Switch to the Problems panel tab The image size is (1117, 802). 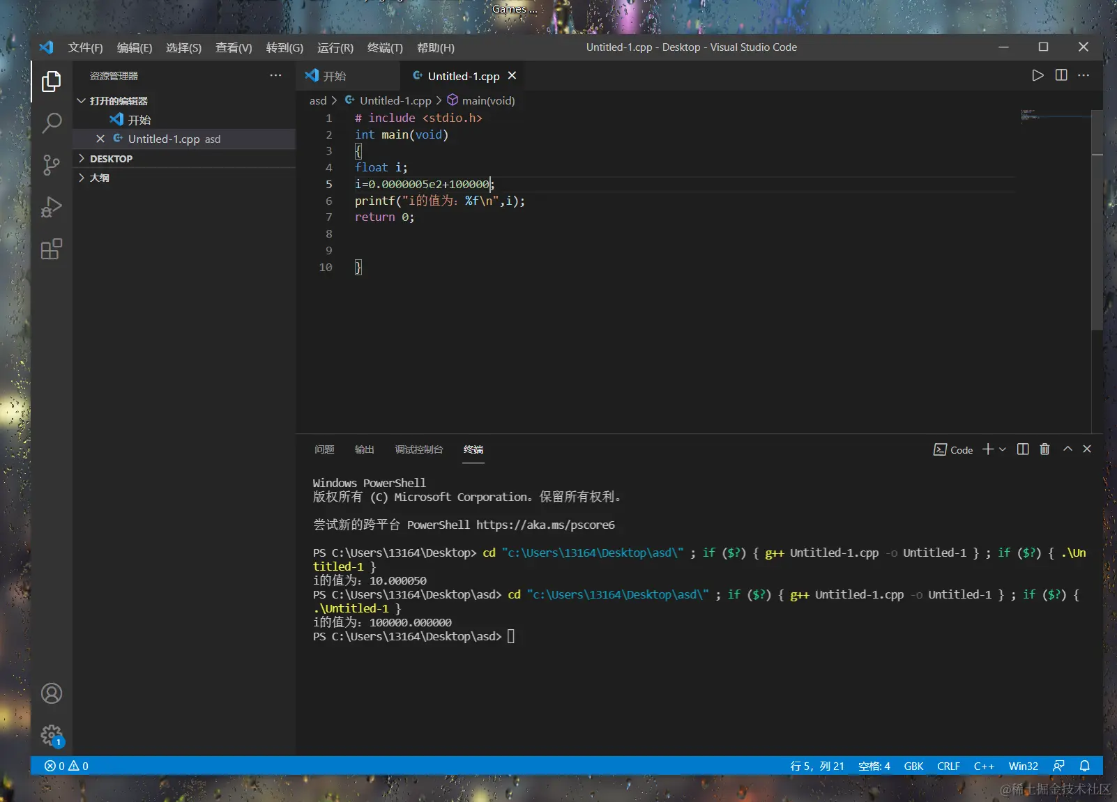click(324, 449)
